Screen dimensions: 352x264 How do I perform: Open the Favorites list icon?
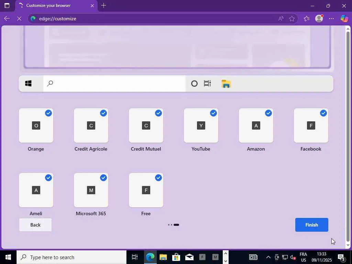tap(306, 19)
